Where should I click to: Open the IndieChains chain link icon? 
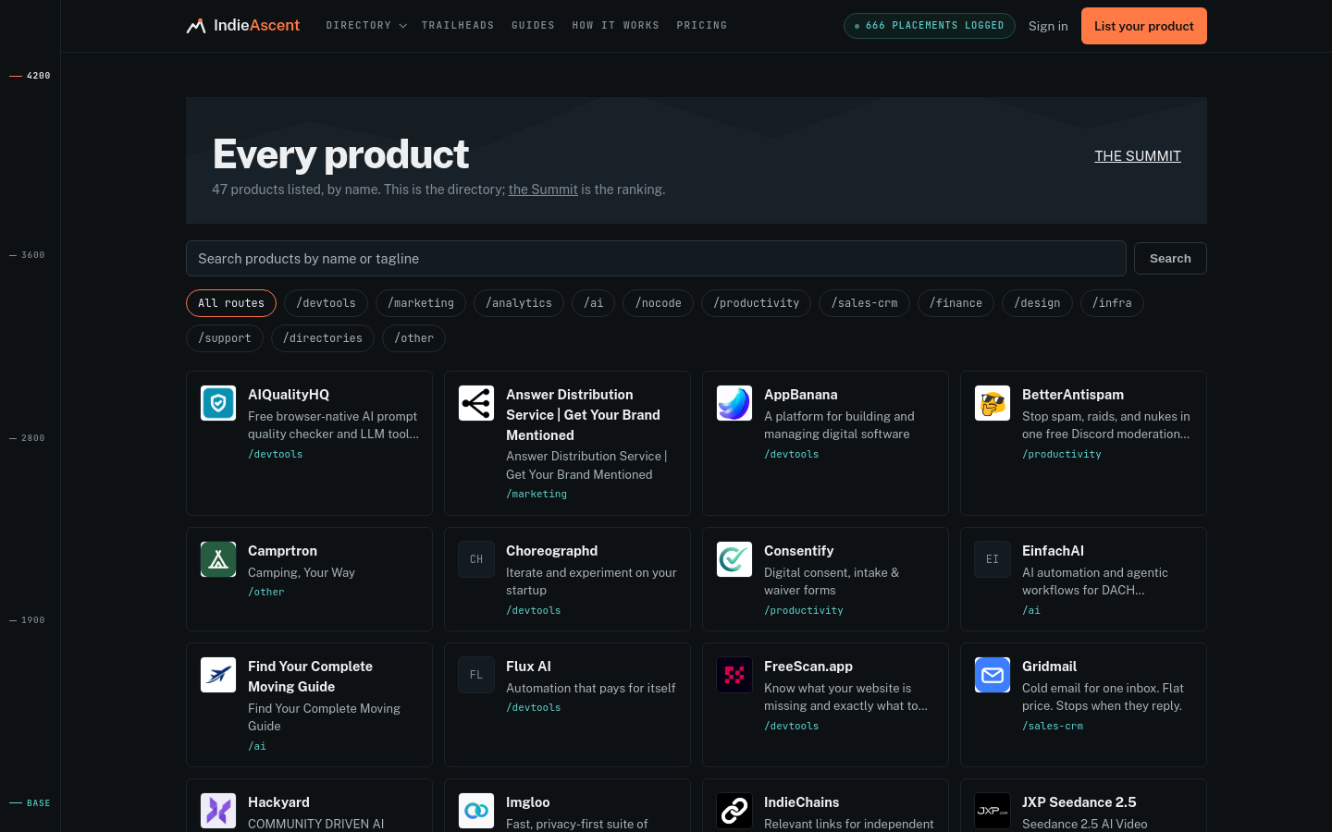click(734, 811)
